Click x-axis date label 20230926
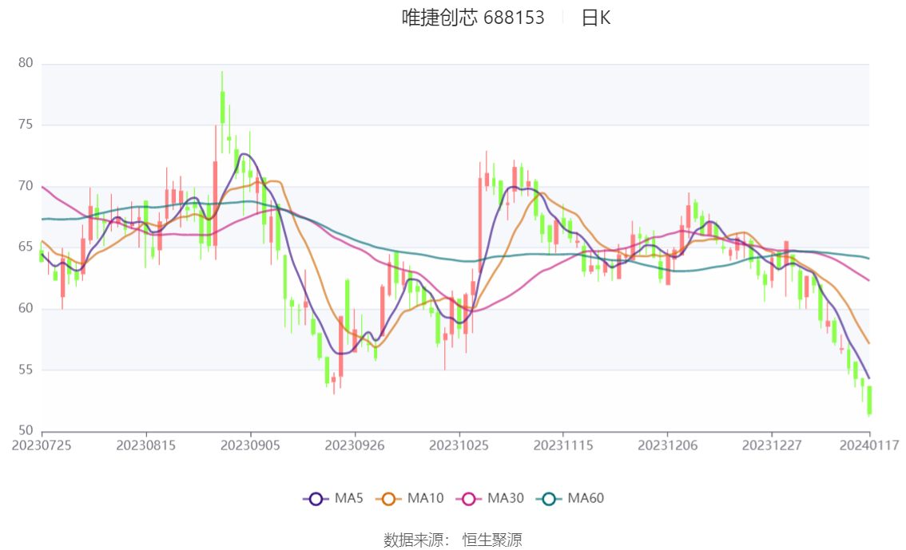 pos(355,445)
